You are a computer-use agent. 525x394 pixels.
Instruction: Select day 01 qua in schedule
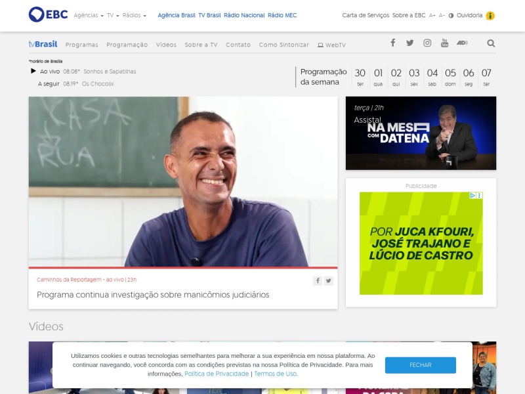pyautogui.click(x=378, y=77)
